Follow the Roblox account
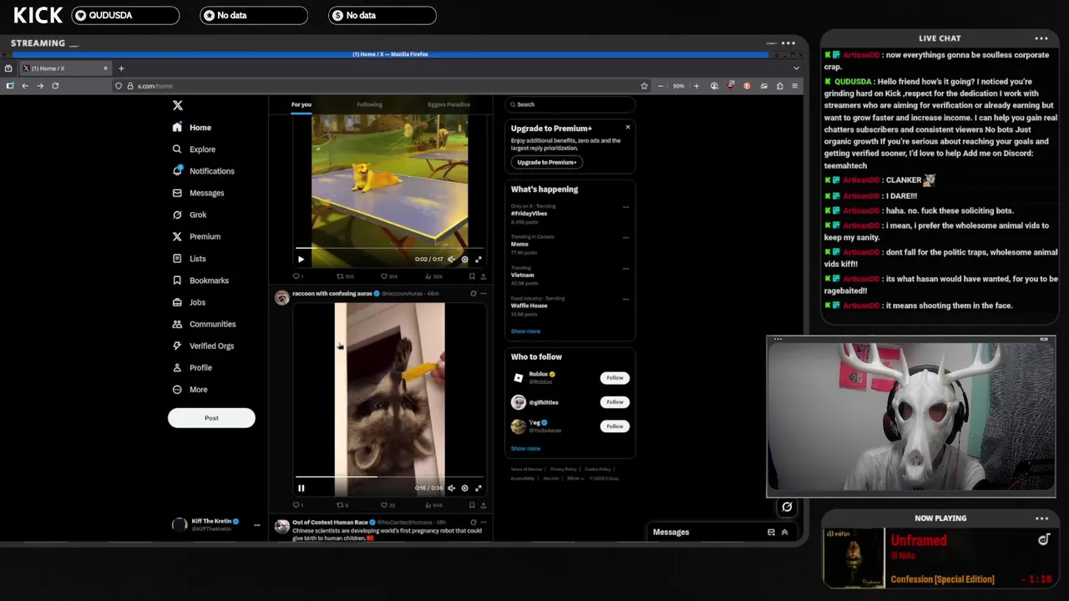The image size is (1069, 601). coord(615,378)
